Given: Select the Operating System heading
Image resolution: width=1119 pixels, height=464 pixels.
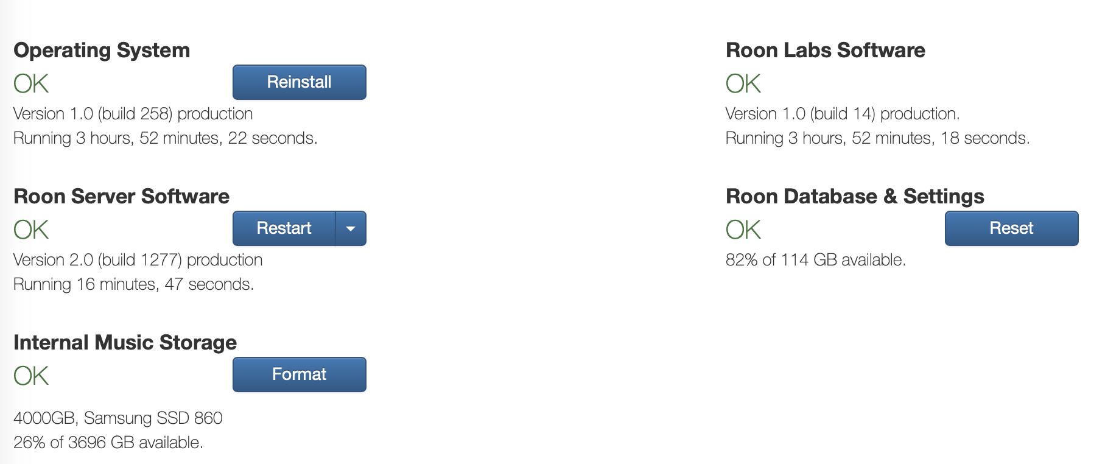Looking at the screenshot, I should pyautogui.click(x=101, y=50).
